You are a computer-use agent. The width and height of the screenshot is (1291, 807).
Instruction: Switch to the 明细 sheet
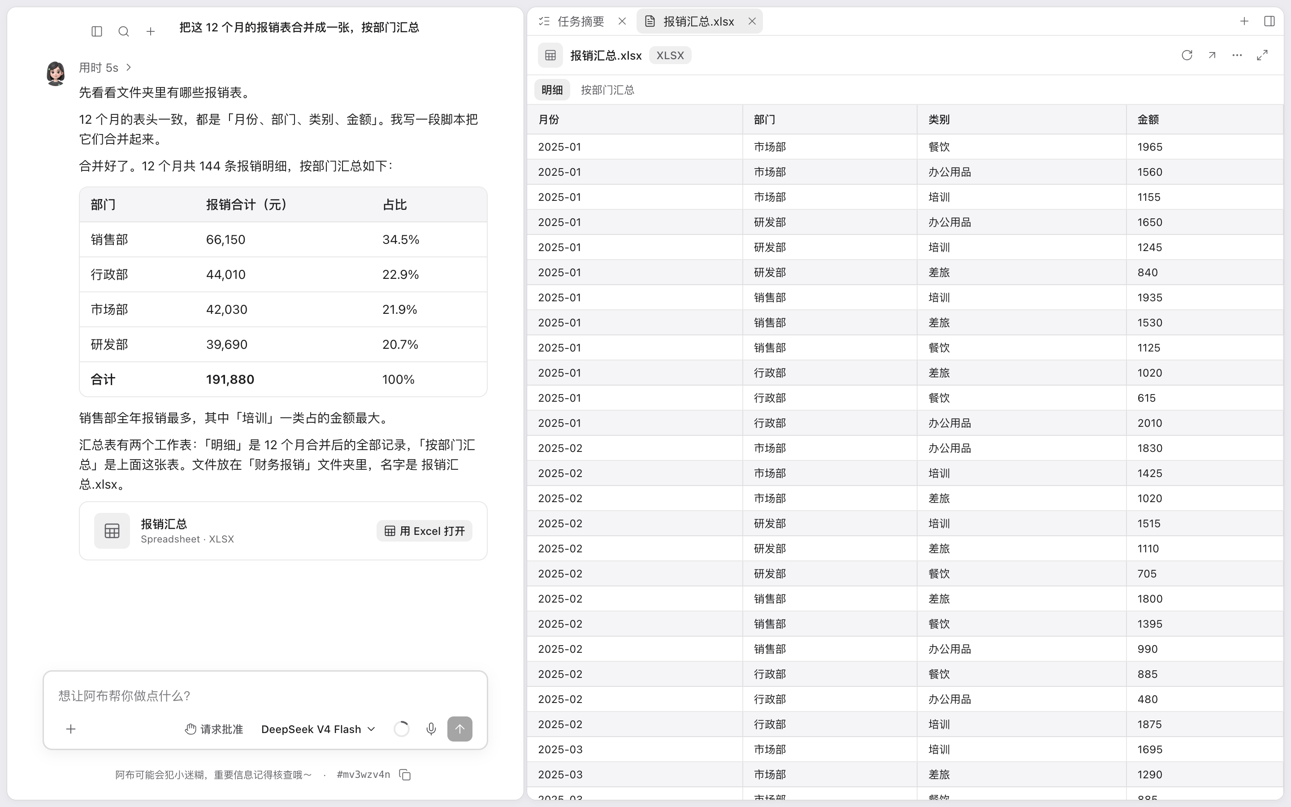click(x=552, y=90)
